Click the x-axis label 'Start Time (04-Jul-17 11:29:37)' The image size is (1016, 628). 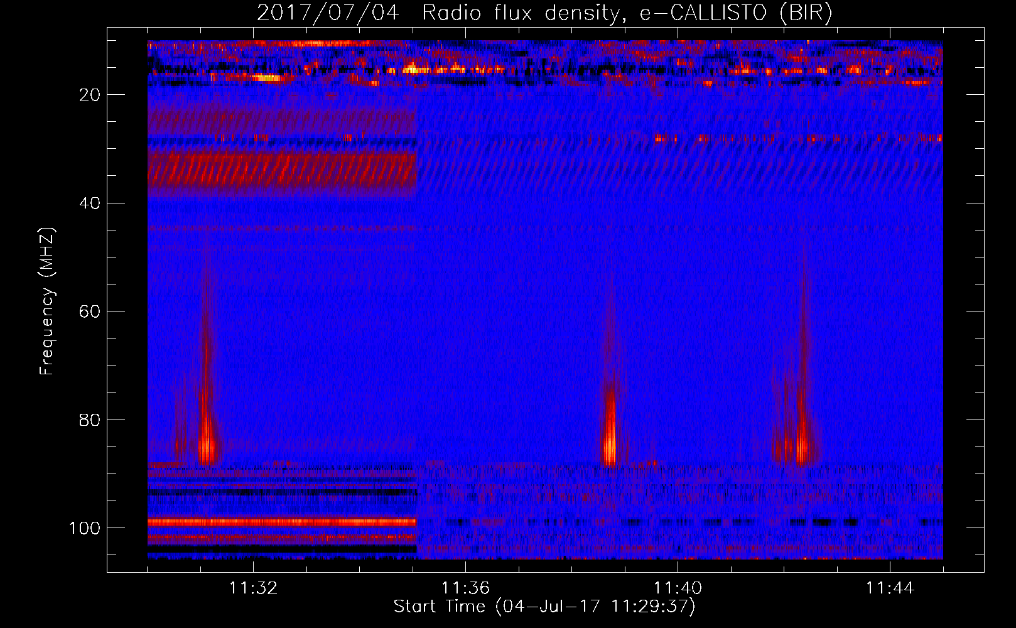(x=544, y=607)
